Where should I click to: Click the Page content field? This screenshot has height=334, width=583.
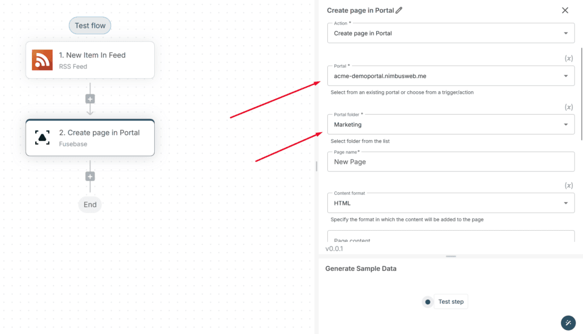pos(451,237)
